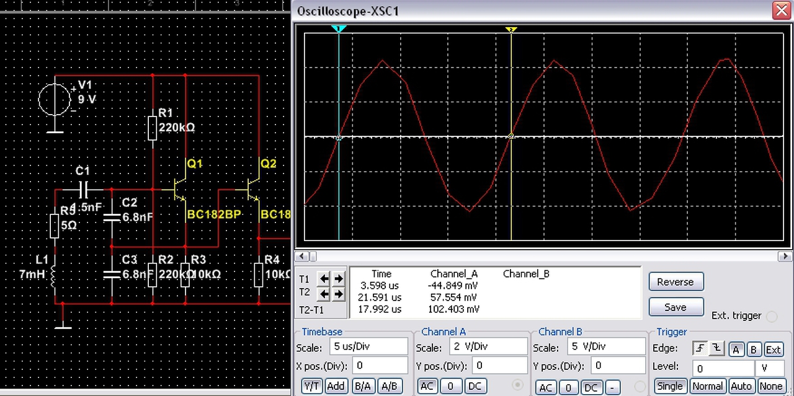794x396 pixels.
Task: Click Channel B Scale field 5 V/Div
Action: click(x=607, y=346)
